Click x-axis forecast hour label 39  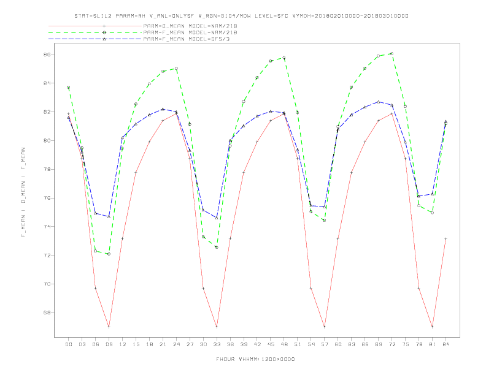tap(244, 344)
